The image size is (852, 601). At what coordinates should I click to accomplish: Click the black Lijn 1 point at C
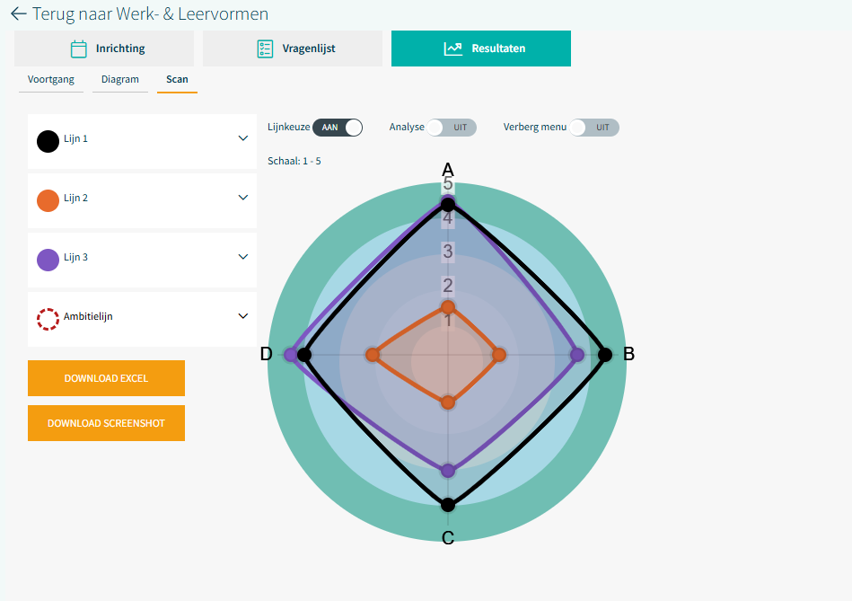tap(448, 505)
